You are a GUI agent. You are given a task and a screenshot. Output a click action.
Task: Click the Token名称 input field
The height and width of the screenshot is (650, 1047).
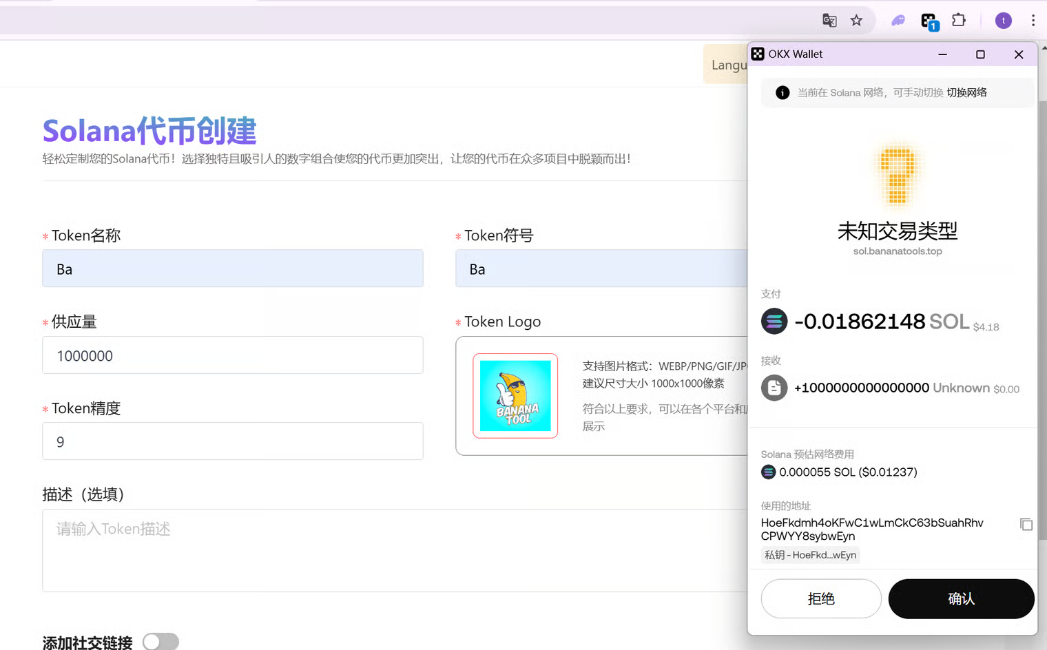(x=233, y=269)
